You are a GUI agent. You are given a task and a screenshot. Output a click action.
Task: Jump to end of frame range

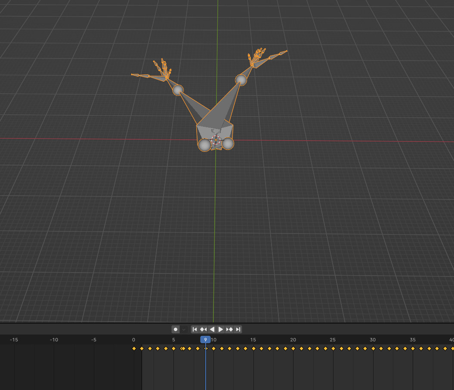coord(238,329)
